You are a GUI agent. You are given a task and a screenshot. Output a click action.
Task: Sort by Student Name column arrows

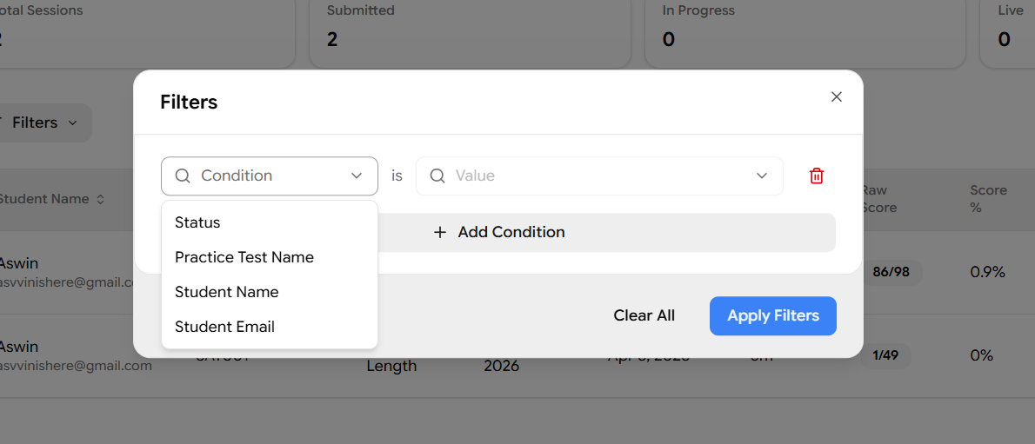tap(101, 199)
